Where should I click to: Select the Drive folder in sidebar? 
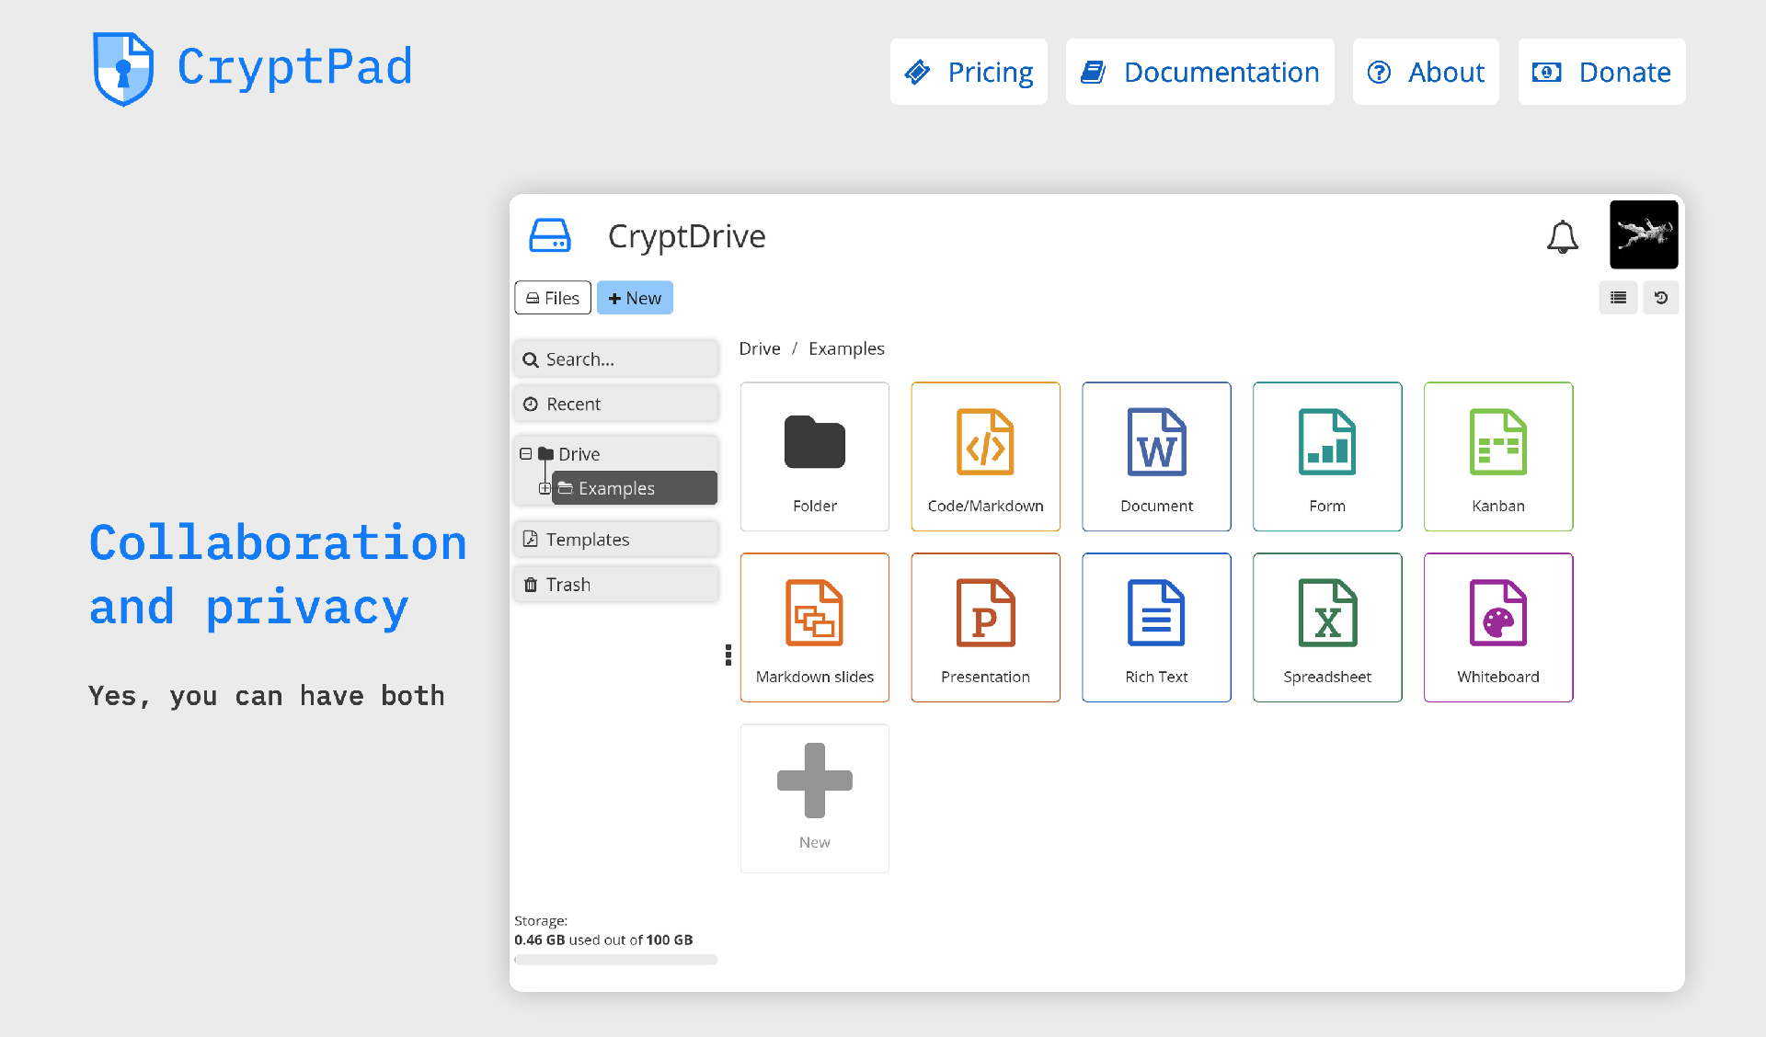click(579, 454)
